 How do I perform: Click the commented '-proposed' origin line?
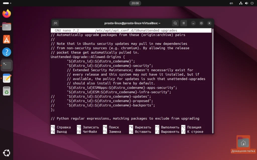(102, 101)
